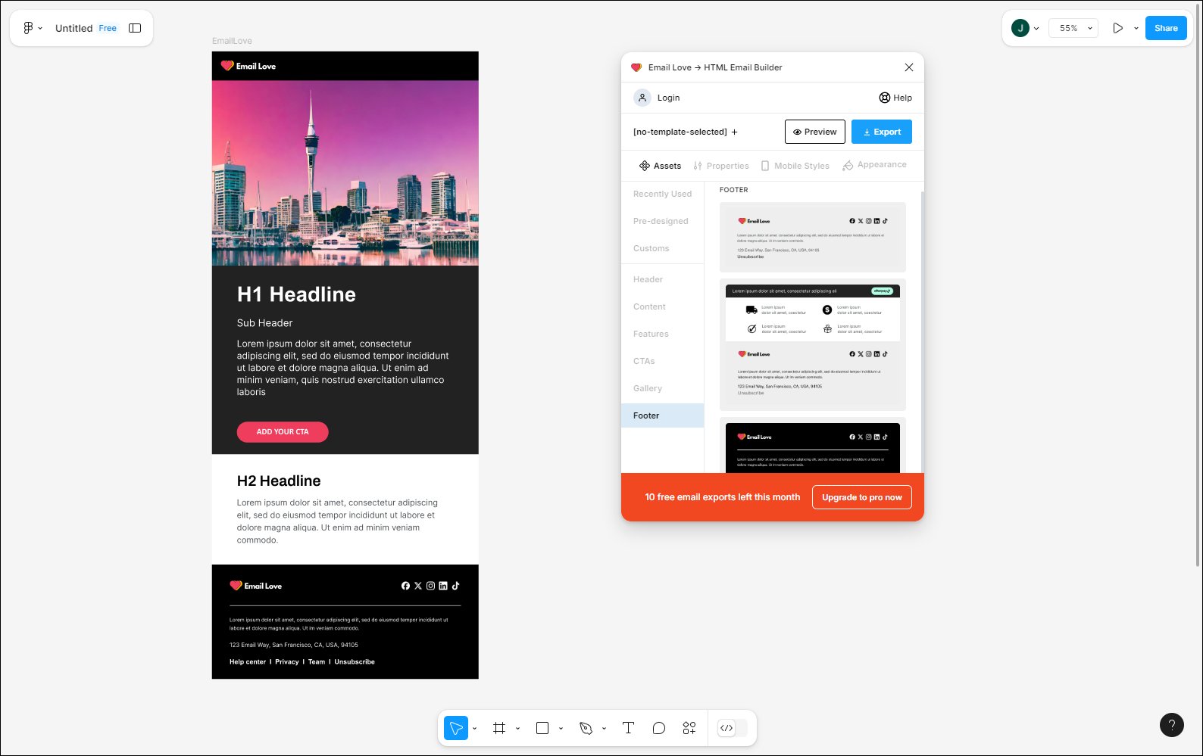This screenshot has width=1203, height=756.
Task: Click Unsubscribe in the canvas footer
Action: pos(355,662)
